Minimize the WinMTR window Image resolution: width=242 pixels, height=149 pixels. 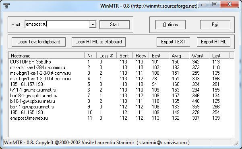coord(204,4)
